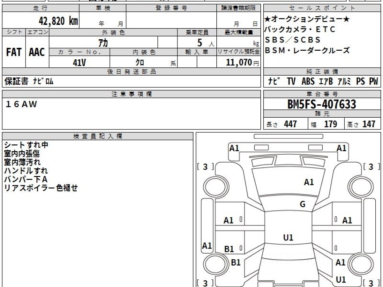383x287 pixels.
Task: Click the 16AW note entry
Action: coord(21,104)
